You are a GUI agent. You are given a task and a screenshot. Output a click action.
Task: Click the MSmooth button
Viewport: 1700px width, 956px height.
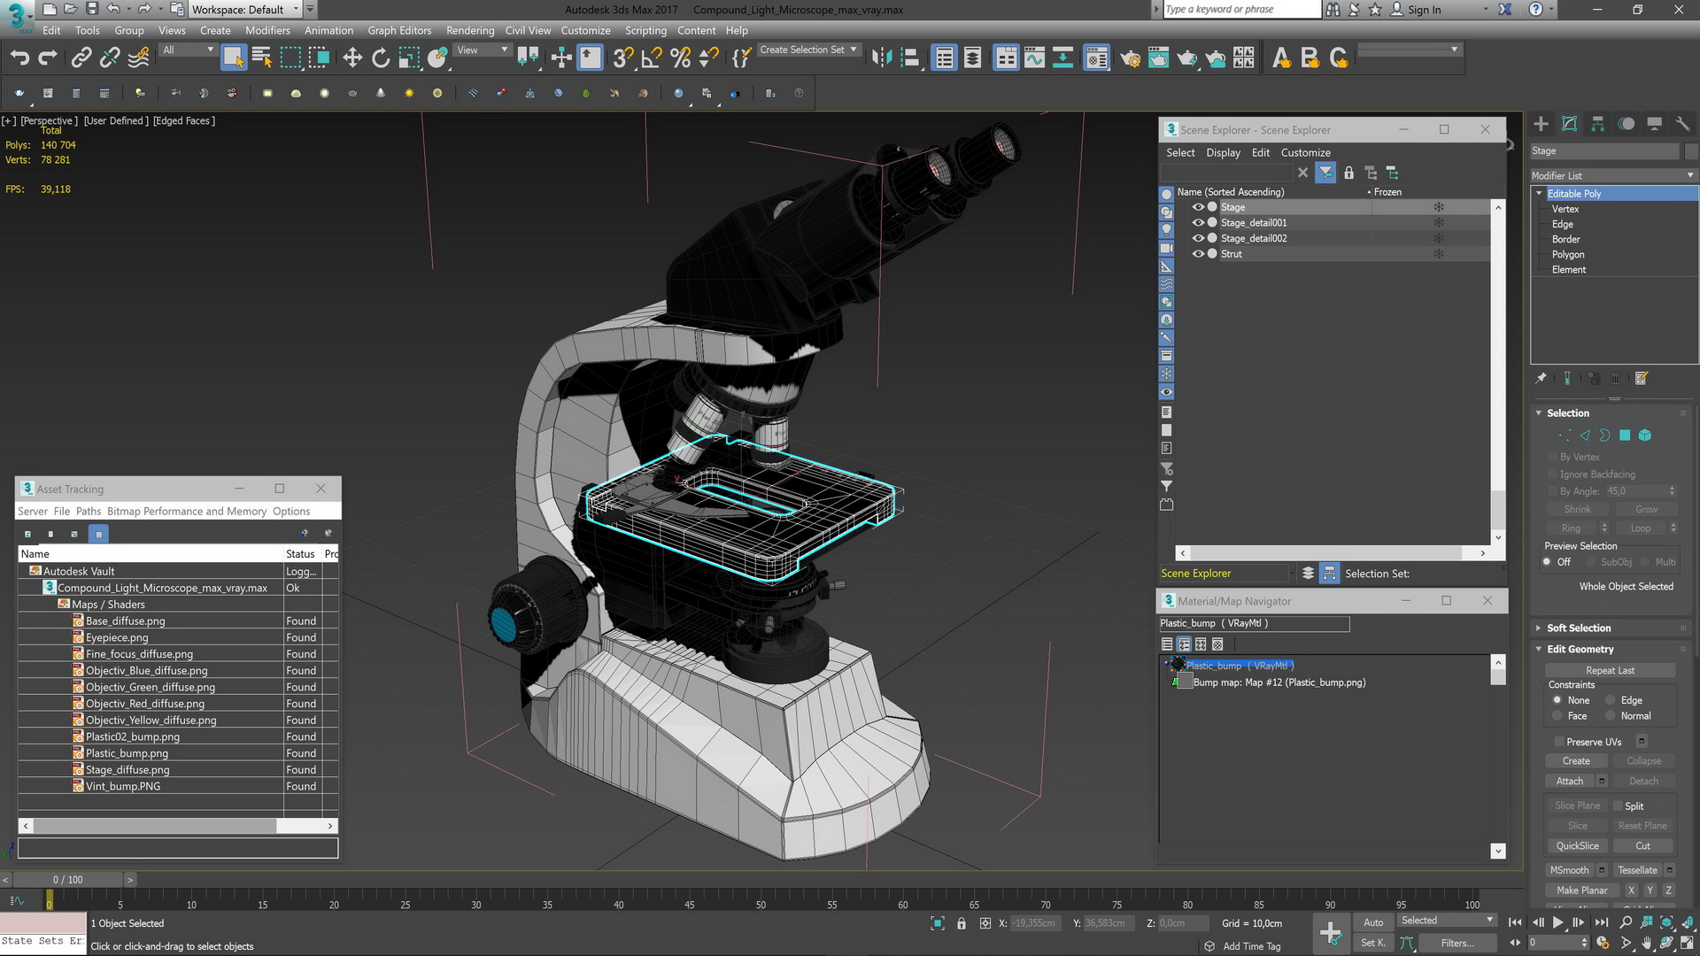(1569, 870)
